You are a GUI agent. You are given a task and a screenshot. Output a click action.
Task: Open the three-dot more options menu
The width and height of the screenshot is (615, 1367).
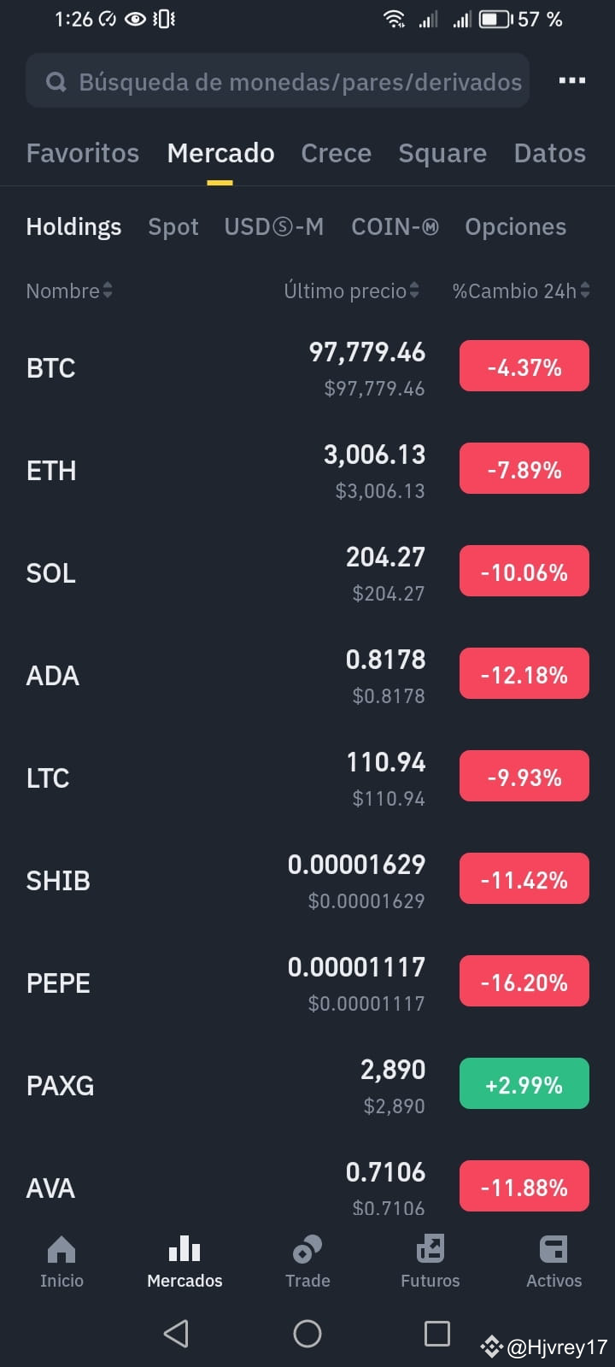click(571, 81)
